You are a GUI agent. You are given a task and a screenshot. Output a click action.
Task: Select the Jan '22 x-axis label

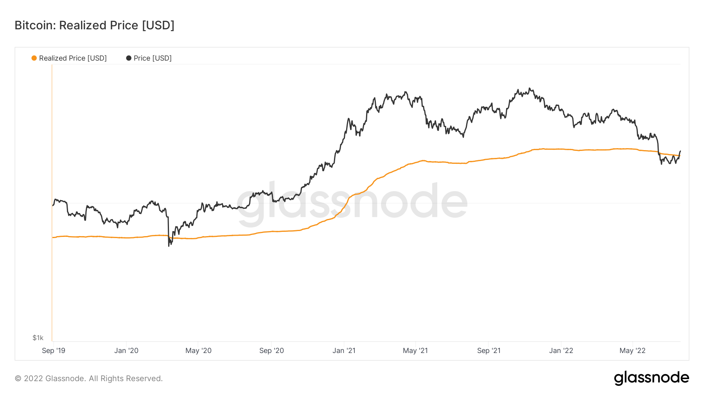[561, 351]
